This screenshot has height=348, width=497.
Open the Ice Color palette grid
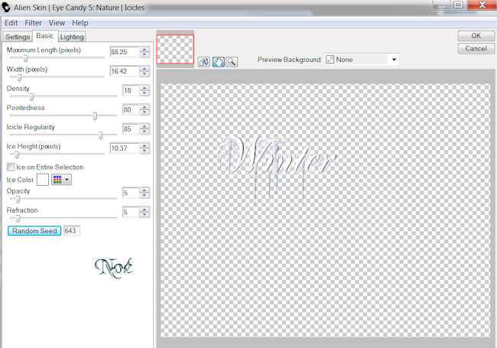pos(61,180)
